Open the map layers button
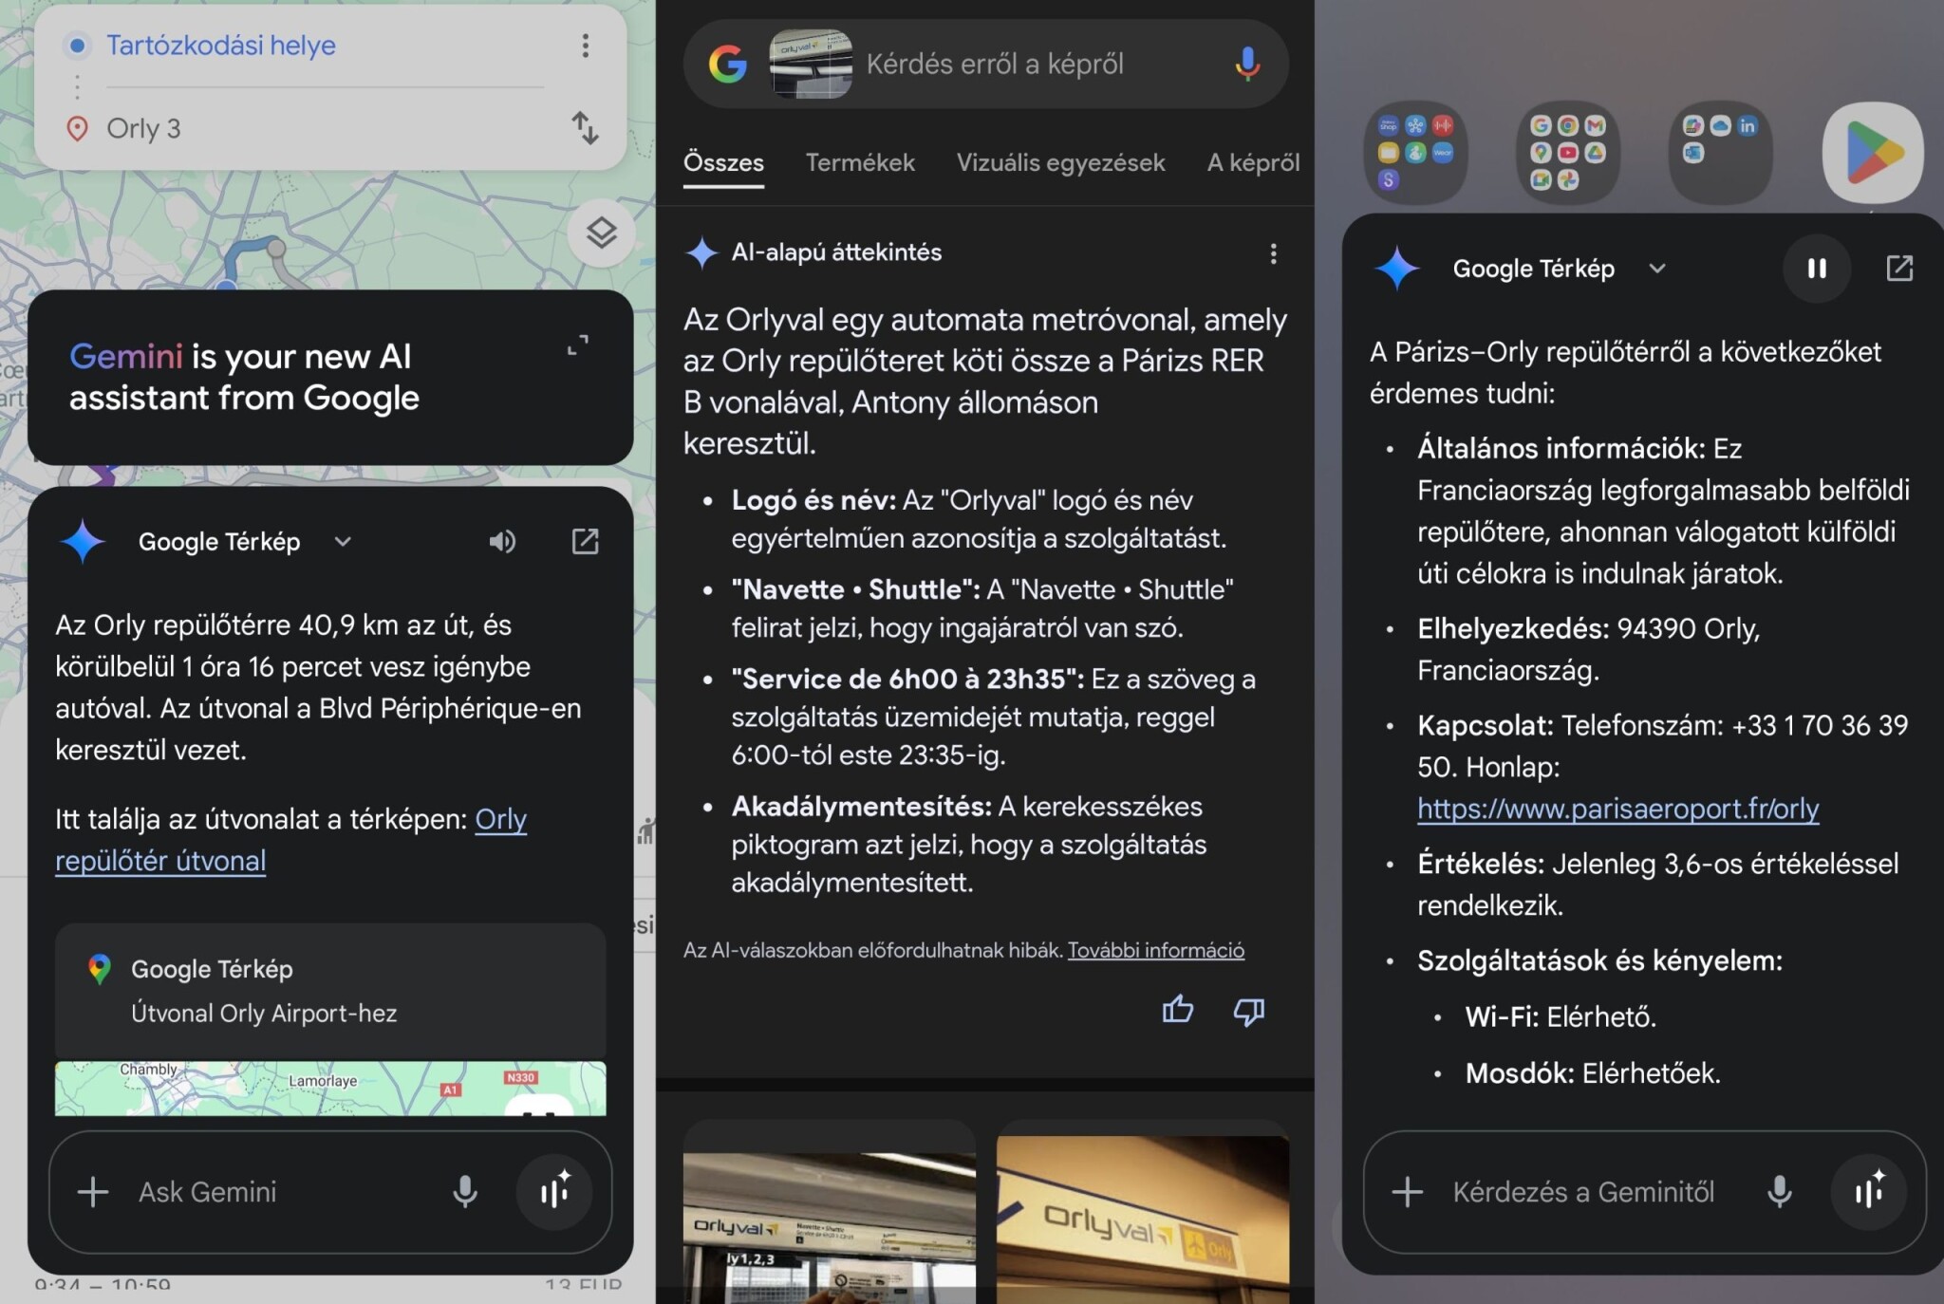This screenshot has height=1304, width=1944. (x=601, y=233)
